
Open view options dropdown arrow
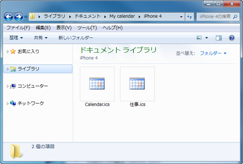point(207,38)
